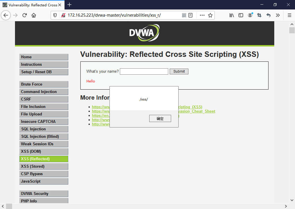Click the screenshot crop icon
The image size is (295, 209).
tap(259, 15)
